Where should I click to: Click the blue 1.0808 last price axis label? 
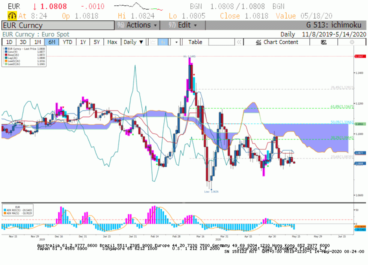pyautogui.click(x=360, y=163)
